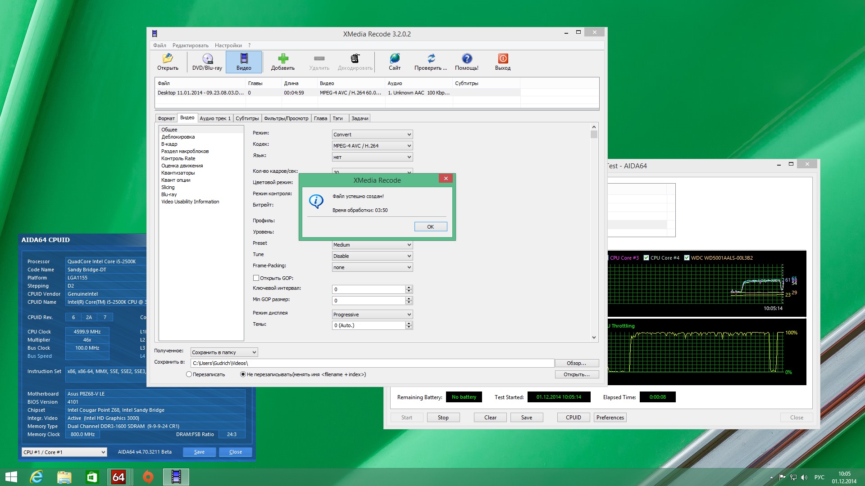Open the Настройки menu
The width and height of the screenshot is (865, 486).
[x=228, y=45]
